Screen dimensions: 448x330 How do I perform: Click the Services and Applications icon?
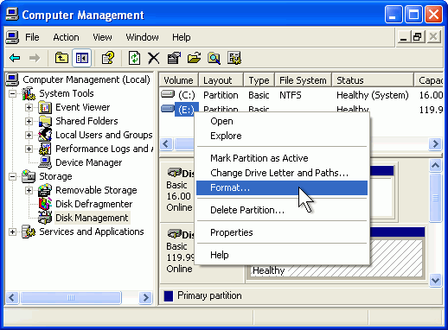point(29,232)
